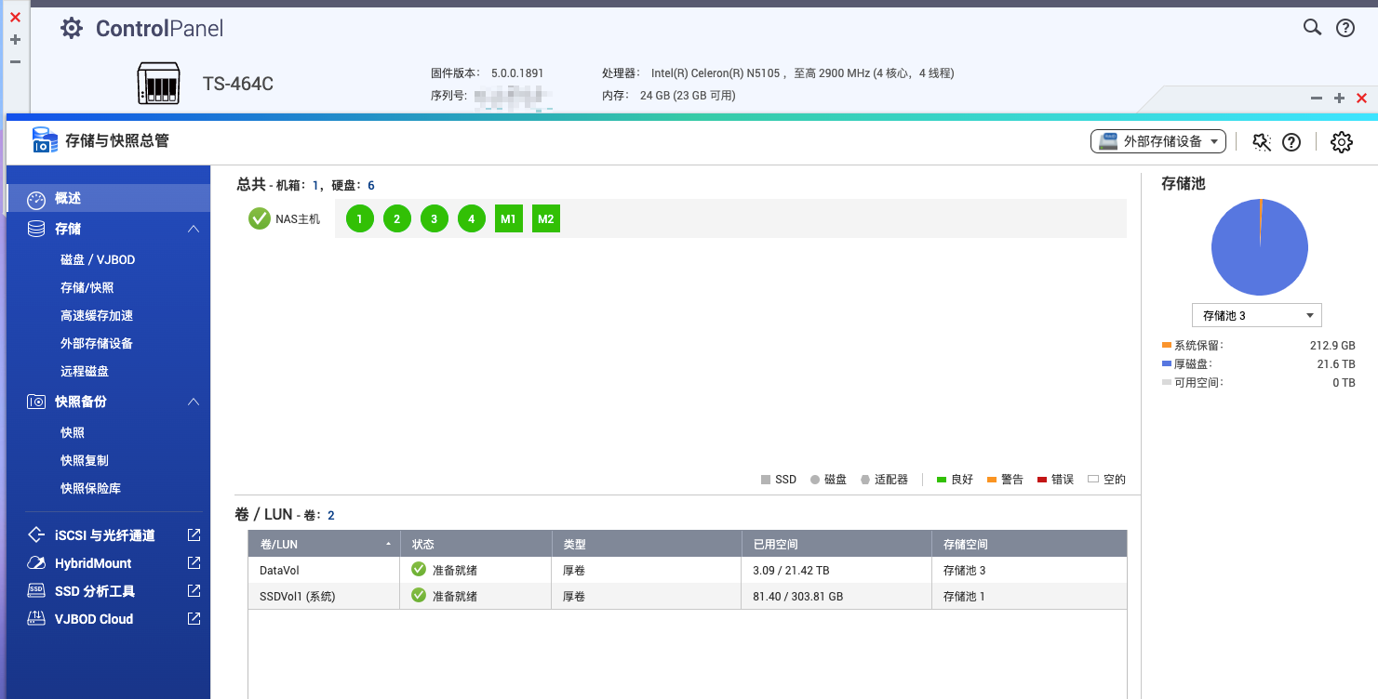Select M2 SSD slot
The width and height of the screenshot is (1378, 699).
(x=546, y=219)
